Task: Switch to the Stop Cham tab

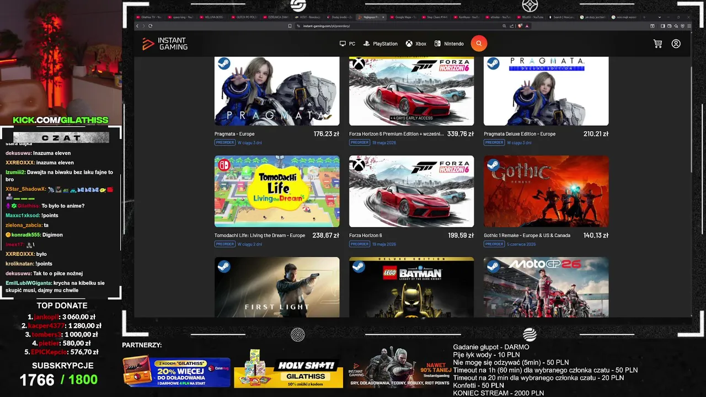Action: point(436,17)
